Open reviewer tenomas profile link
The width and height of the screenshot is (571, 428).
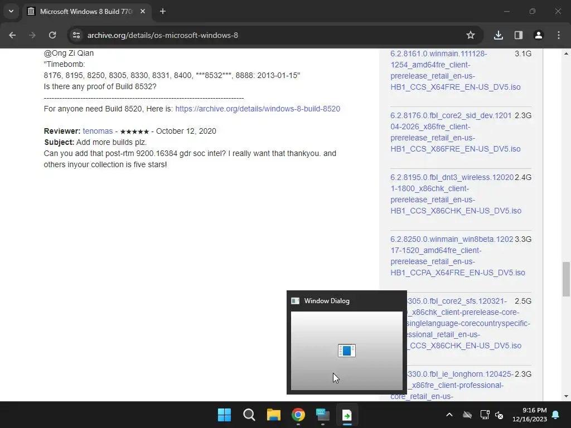pos(98,131)
